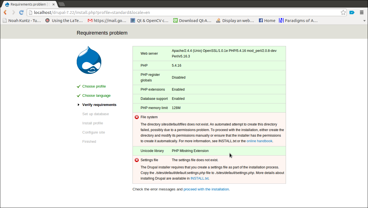Click the 'Disabled' value for register globals
Screen dimensions: 368x208
(179, 78)
